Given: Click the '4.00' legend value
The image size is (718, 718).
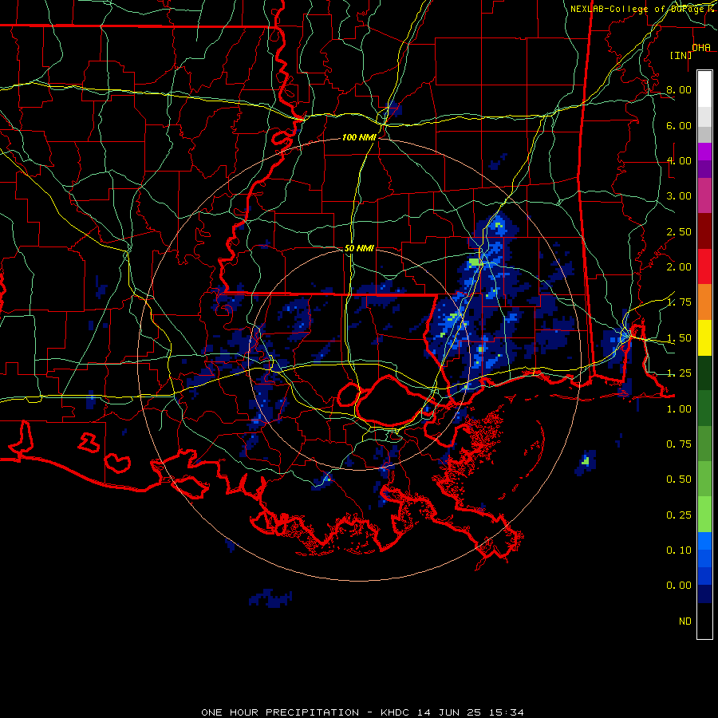Looking at the screenshot, I should [679, 160].
